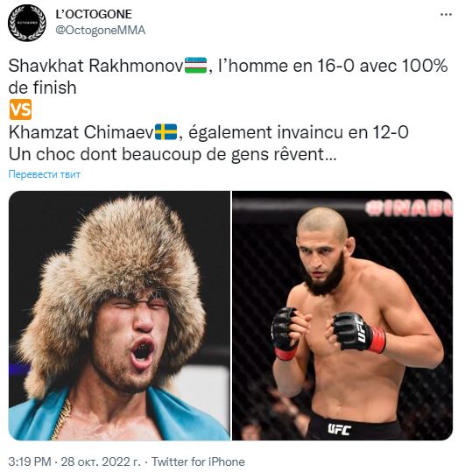Click the blurred hashtag banner above the cage
The height and width of the screenshot is (472, 465).
click(409, 208)
